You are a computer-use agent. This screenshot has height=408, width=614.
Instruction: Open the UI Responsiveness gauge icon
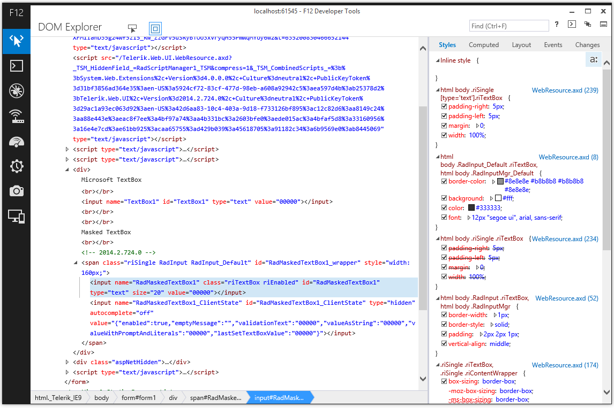tap(16, 142)
